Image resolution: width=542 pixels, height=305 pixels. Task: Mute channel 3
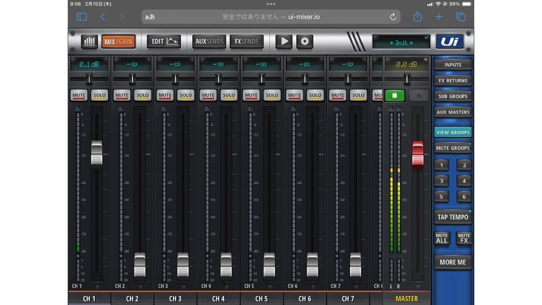165,95
